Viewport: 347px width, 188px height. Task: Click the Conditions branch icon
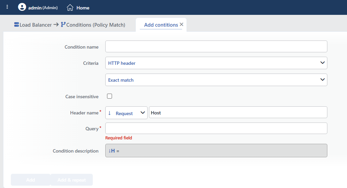pyautogui.click(x=63, y=25)
